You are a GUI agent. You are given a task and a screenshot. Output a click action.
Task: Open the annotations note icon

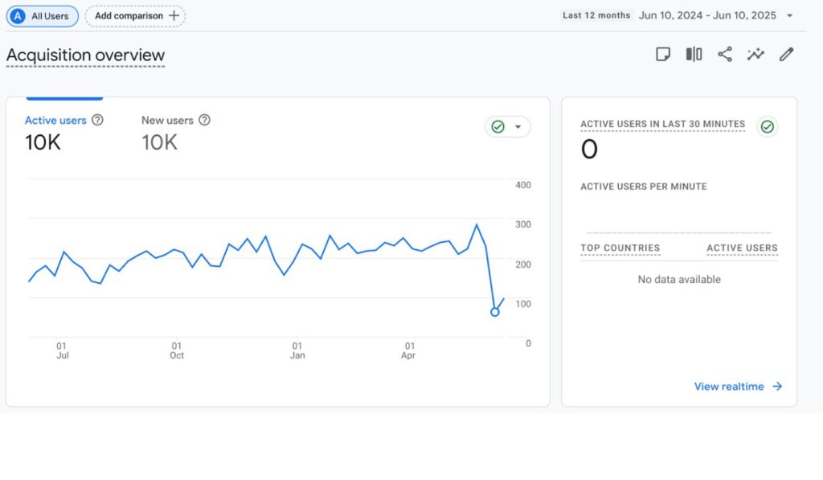tap(663, 55)
